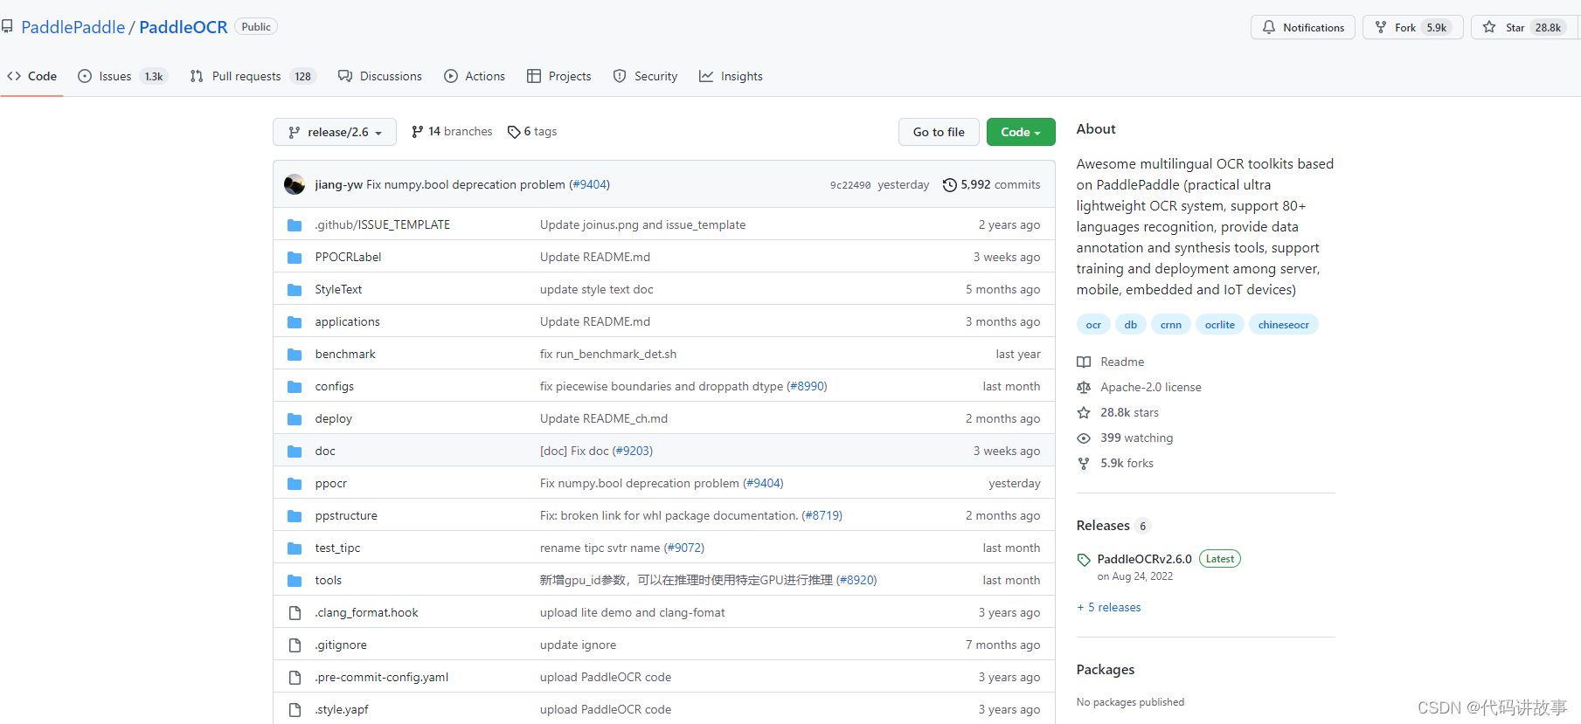Open the Readme book icon
The height and width of the screenshot is (724, 1581).
[x=1084, y=362]
